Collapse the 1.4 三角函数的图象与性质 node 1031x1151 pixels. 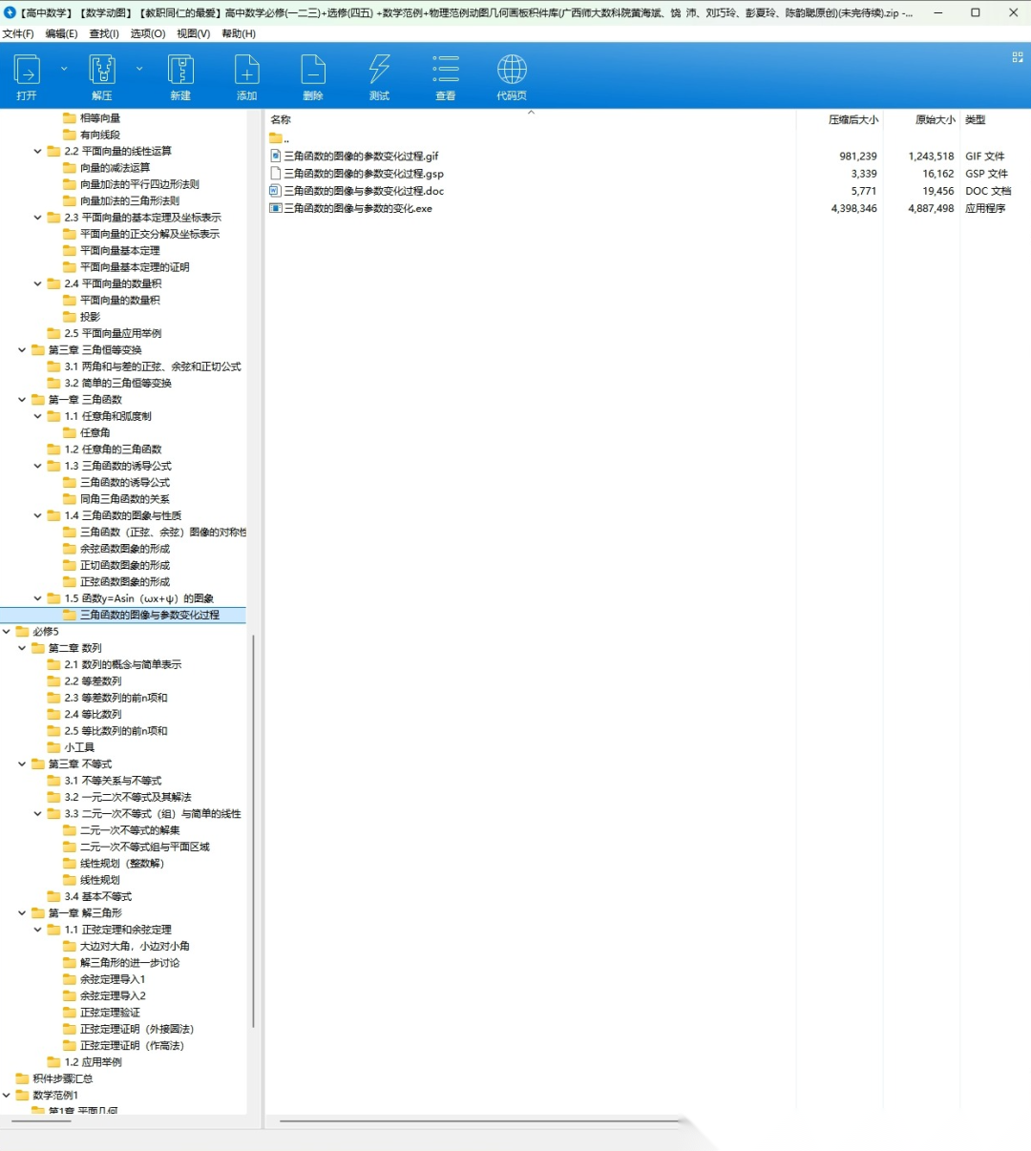pyautogui.click(x=38, y=515)
